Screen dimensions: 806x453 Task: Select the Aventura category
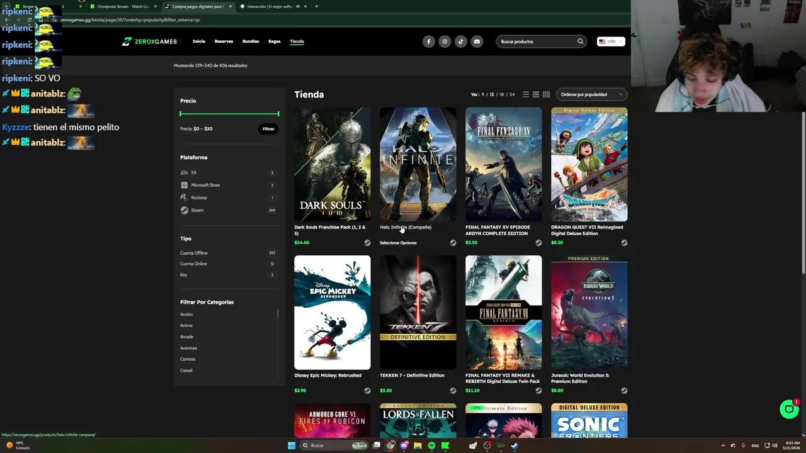pyautogui.click(x=188, y=348)
